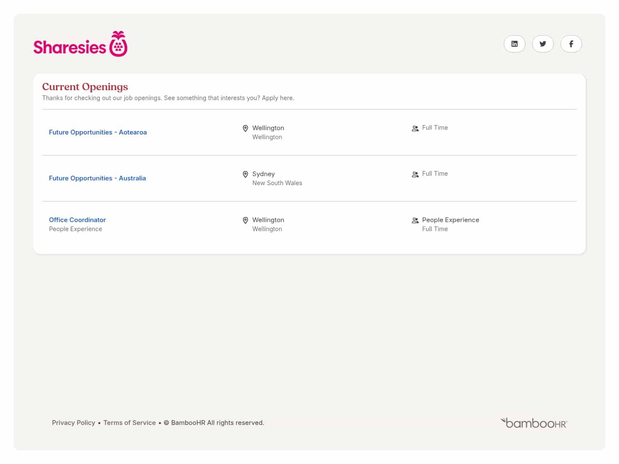
Task: Click the location pin icon for Sydney
Action: (x=245, y=174)
